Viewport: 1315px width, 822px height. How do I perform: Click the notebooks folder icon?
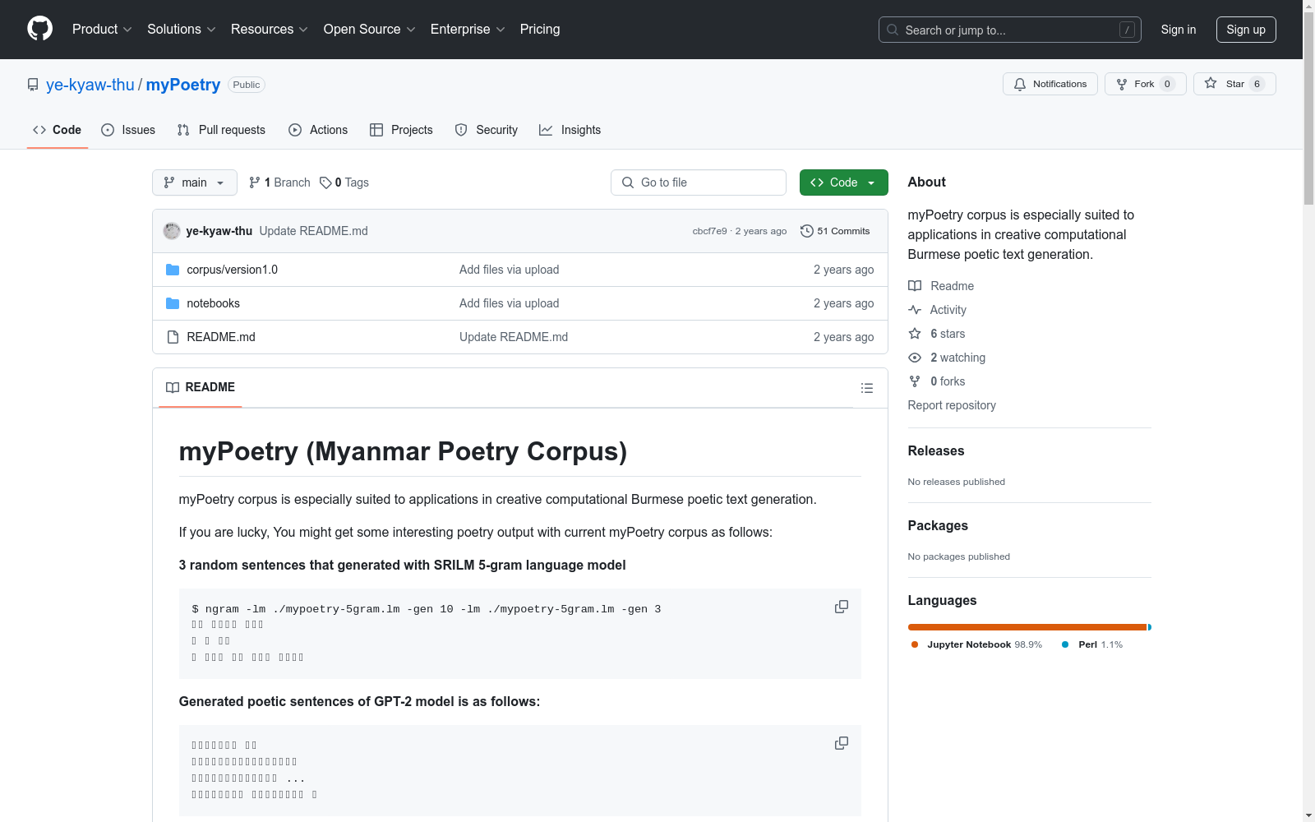coord(173,303)
